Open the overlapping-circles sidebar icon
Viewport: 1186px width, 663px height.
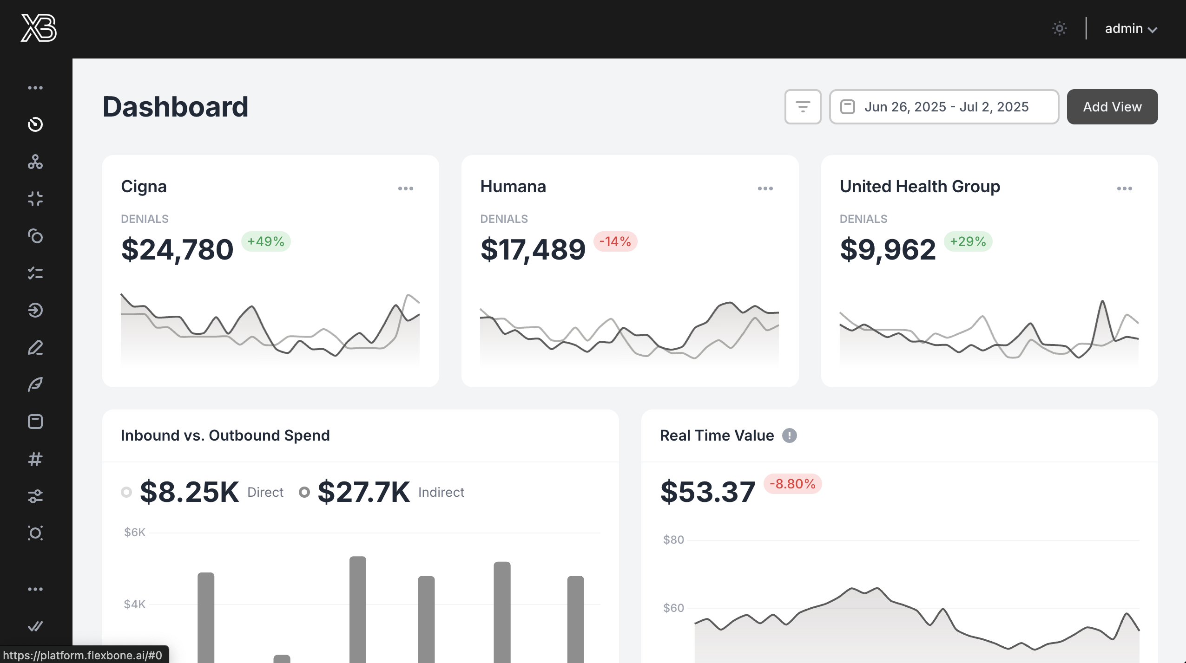pos(35,236)
